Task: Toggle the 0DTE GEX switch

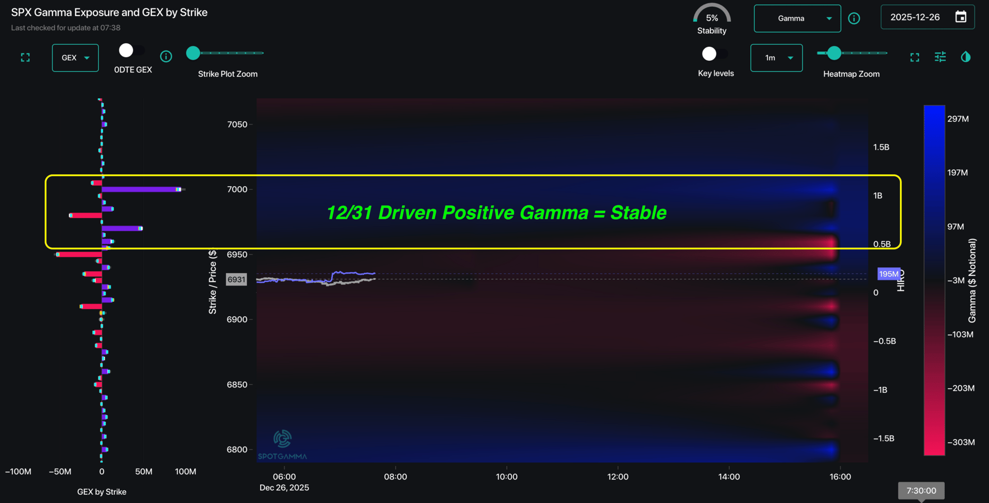Action: coord(132,51)
